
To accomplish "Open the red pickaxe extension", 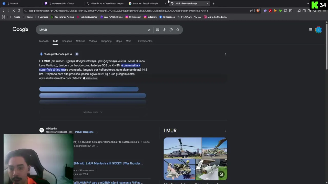I will (x=270, y=11).
